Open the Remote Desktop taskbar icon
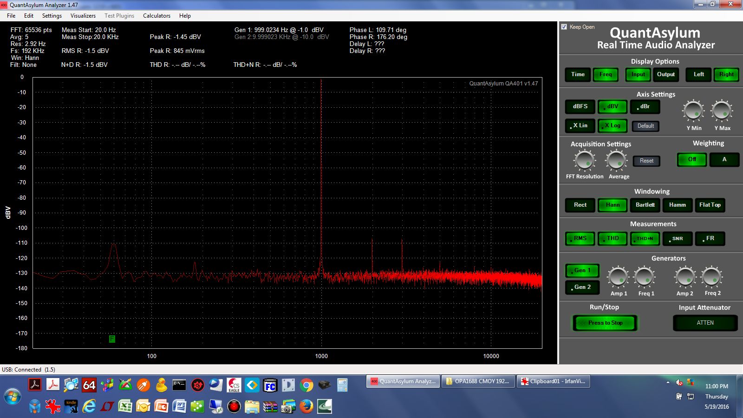The width and height of the screenshot is (743, 418). click(x=216, y=407)
